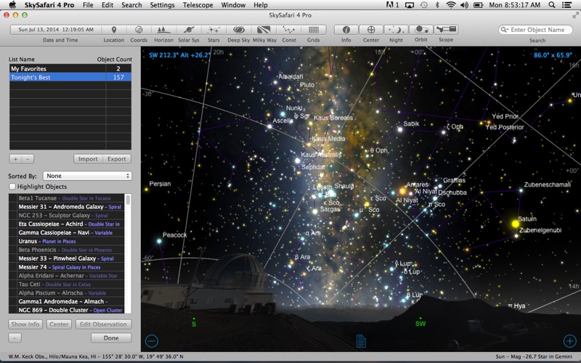The image size is (581, 363).
Task: Select NGC 869 – Double Cluster row
Action: [x=67, y=310]
